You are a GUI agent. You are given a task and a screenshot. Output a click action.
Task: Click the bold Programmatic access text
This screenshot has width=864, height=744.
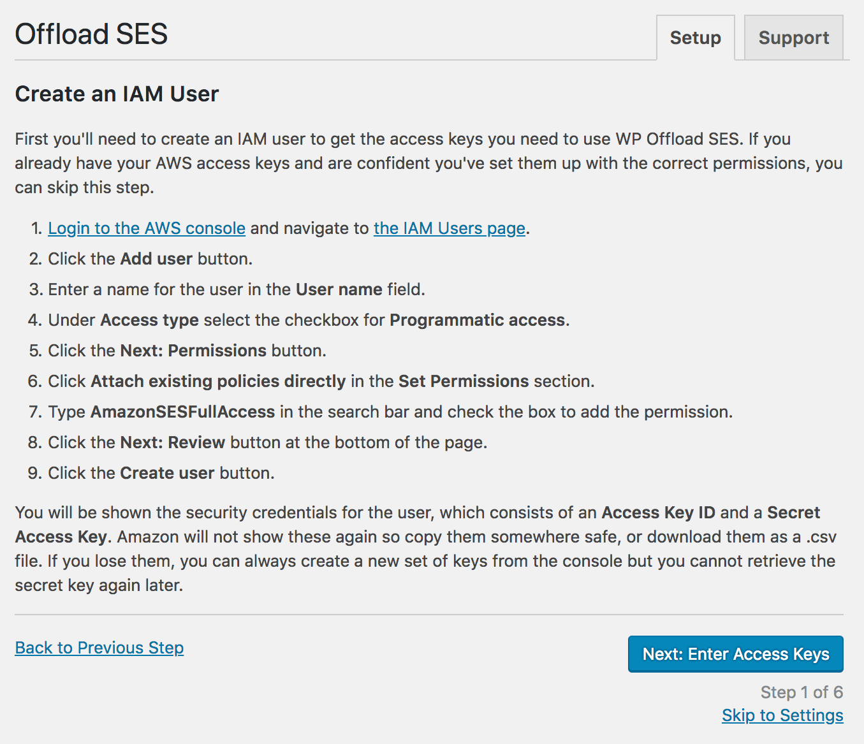(478, 320)
